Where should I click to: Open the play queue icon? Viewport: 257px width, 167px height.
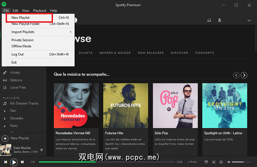(x=206, y=162)
